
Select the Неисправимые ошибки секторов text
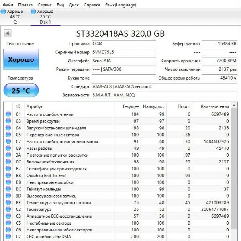click(59, 230)
